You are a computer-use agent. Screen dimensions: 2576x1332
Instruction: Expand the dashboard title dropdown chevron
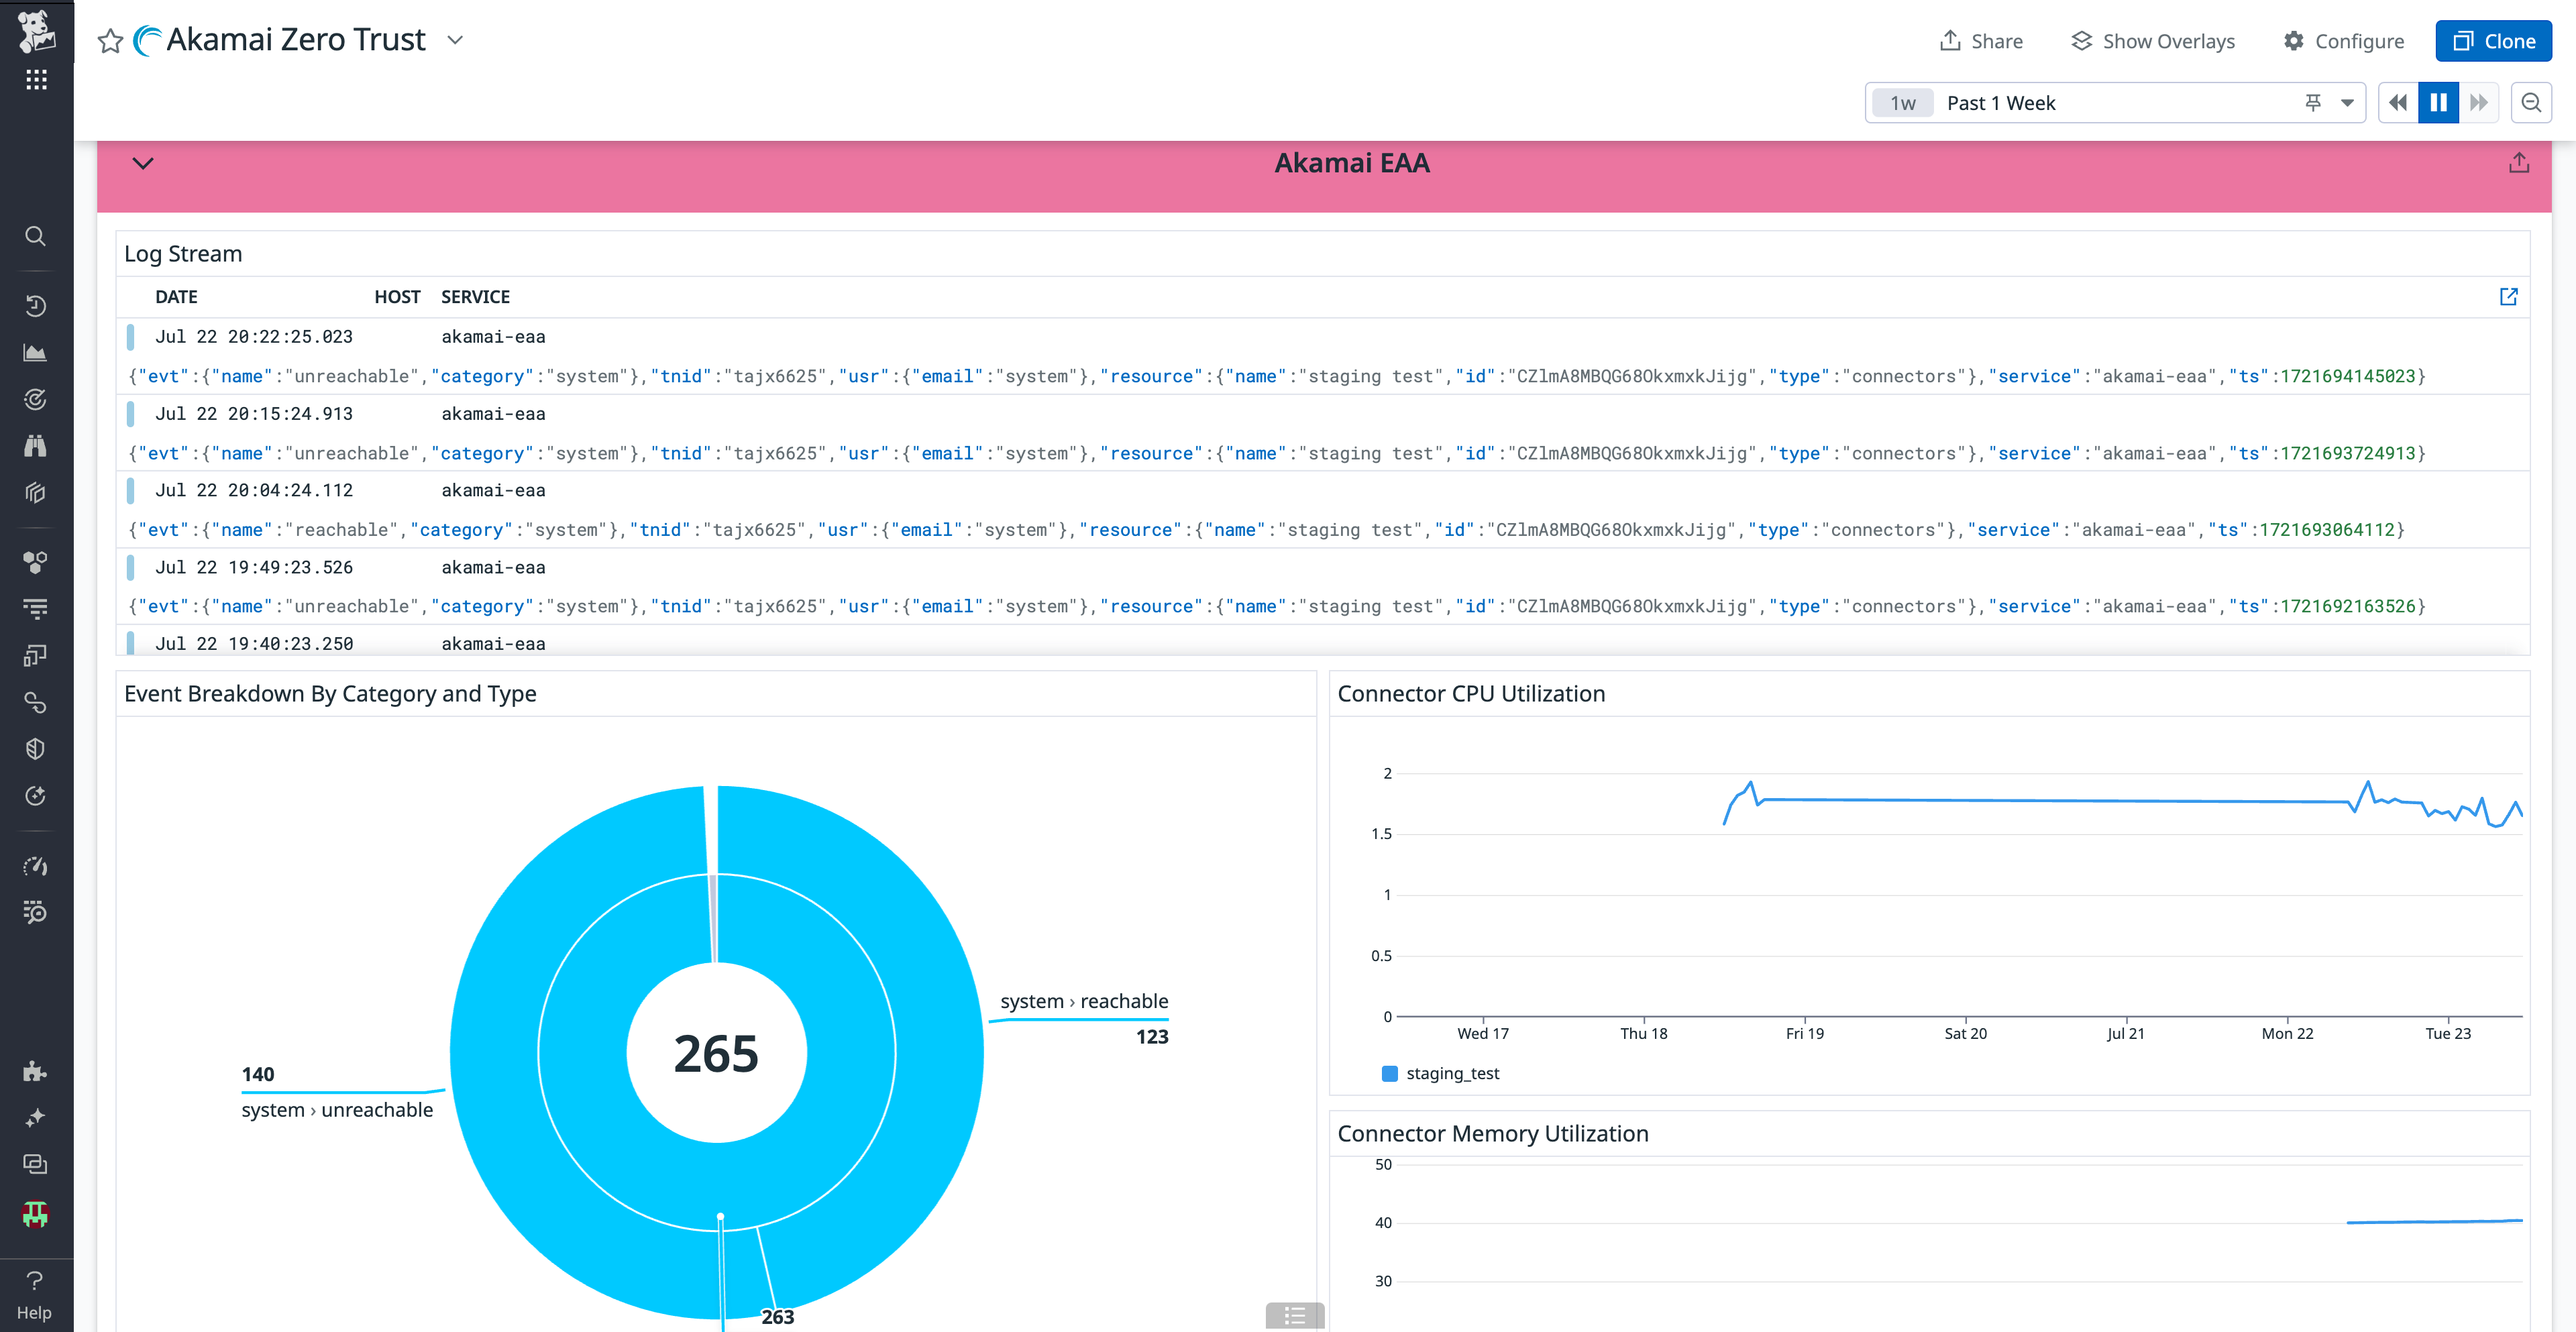coord(455,40)
